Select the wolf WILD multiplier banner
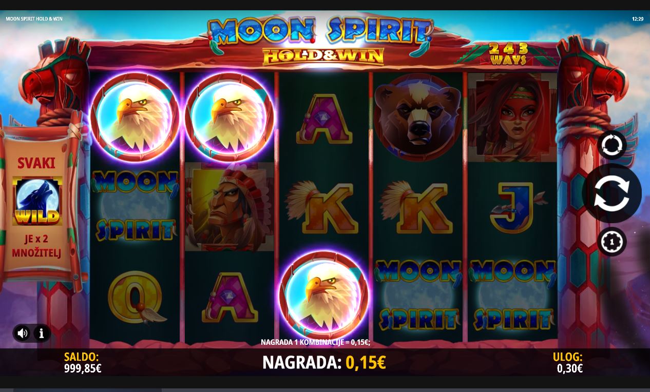Image resolution: width=650 pixels, height=392 pixels. tap(37, 201)
